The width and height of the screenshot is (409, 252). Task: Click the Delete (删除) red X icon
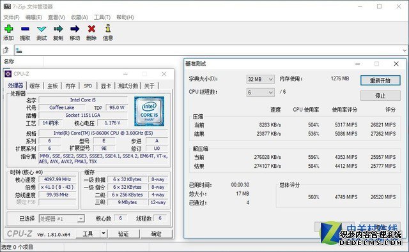91,29
